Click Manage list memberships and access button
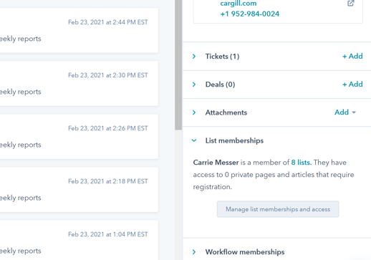 pyautogui.click(x=278, y=209)
